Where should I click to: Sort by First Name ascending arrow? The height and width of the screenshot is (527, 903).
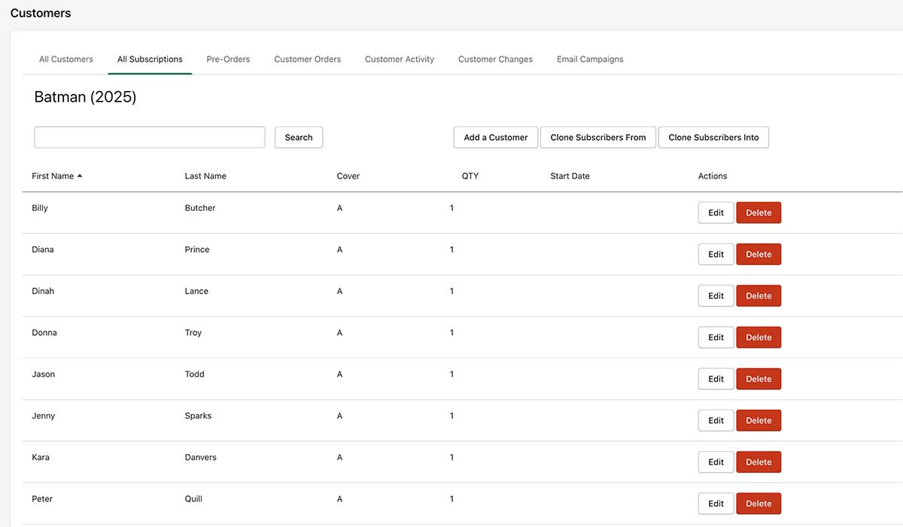79,176
